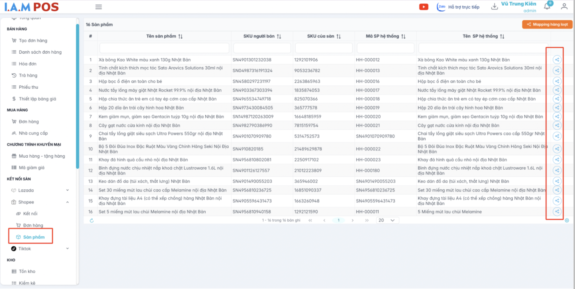
Task: Click the Mapping hàng loạt button
Action: coord(547,24)
